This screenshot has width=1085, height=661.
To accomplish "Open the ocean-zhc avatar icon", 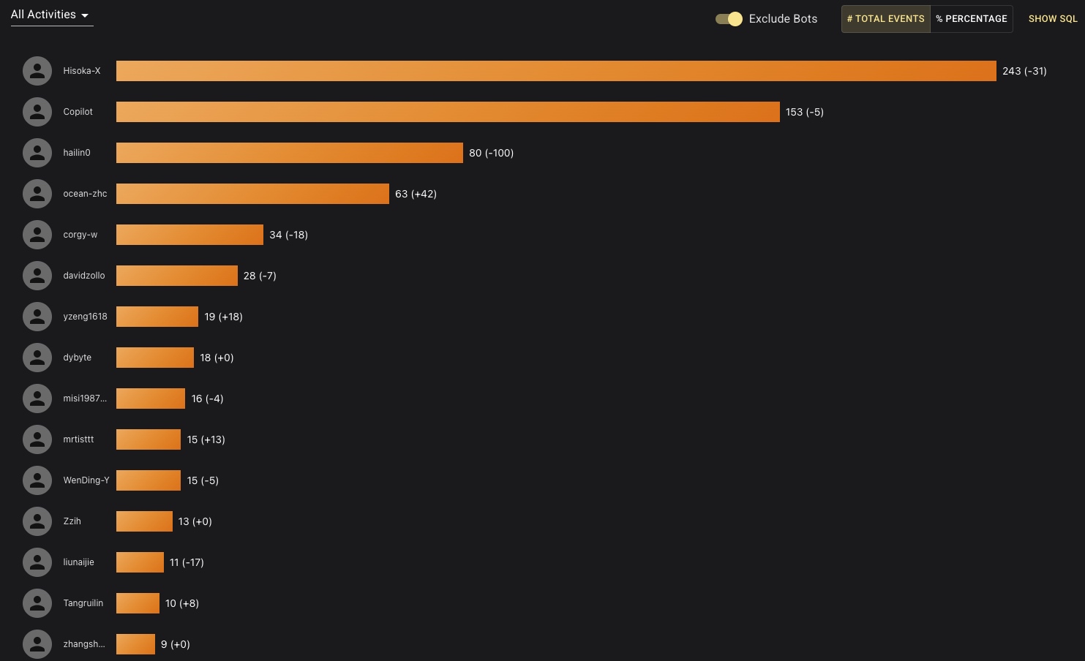I will point(37,194).
